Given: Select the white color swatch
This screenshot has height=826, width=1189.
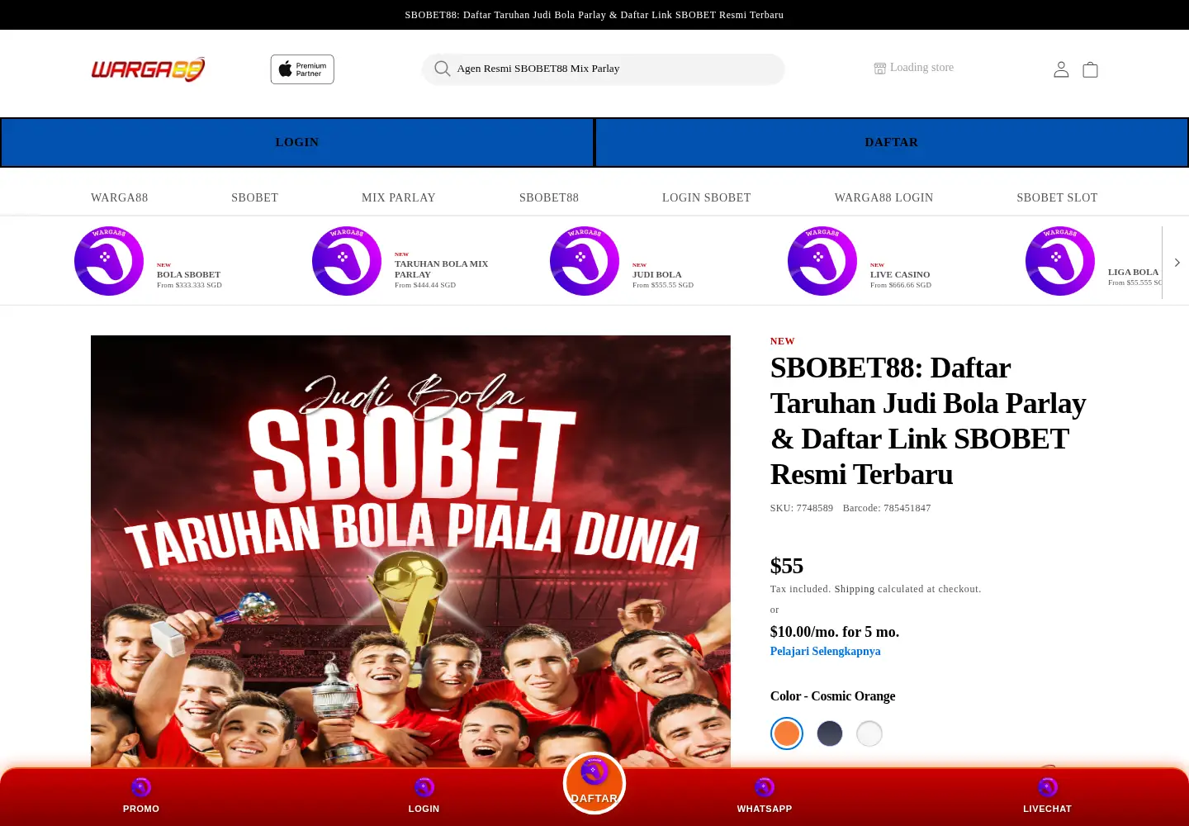Looking at the screenshot, I should pos(869,733).
